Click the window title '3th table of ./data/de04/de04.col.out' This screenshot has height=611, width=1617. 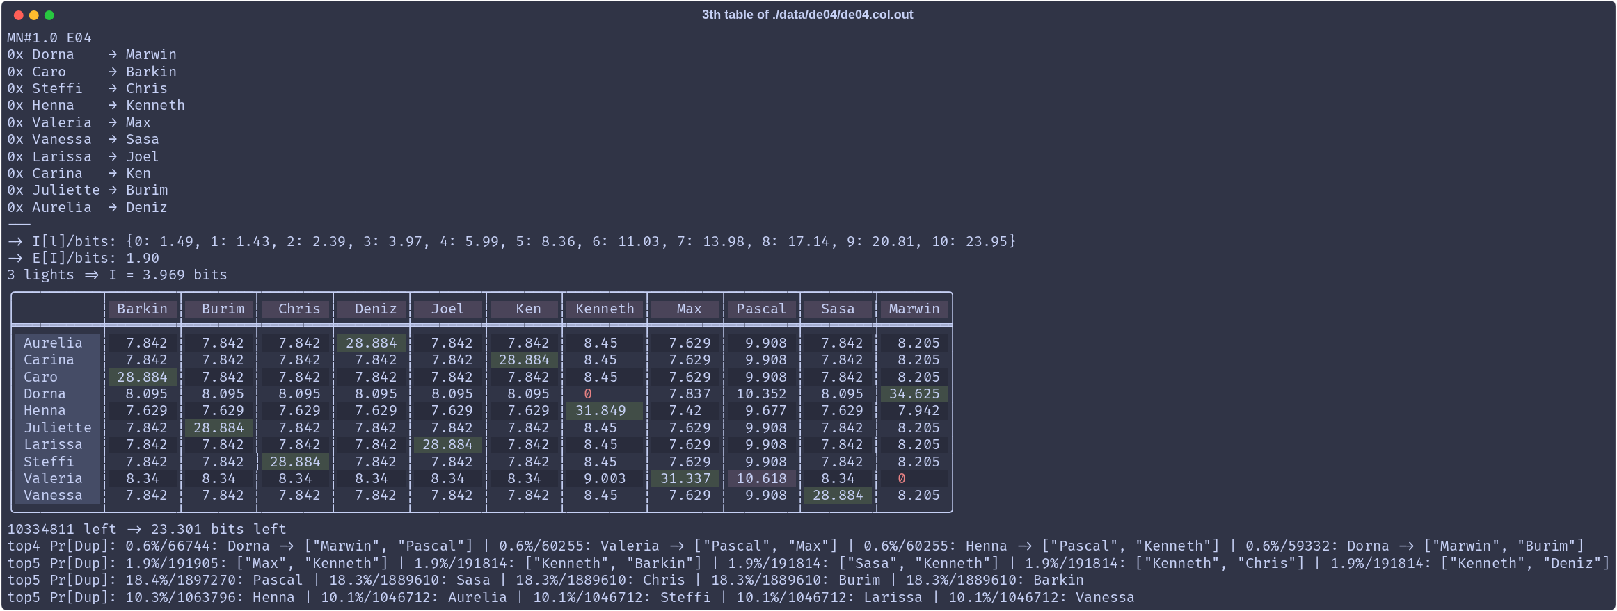click(807, 15)
